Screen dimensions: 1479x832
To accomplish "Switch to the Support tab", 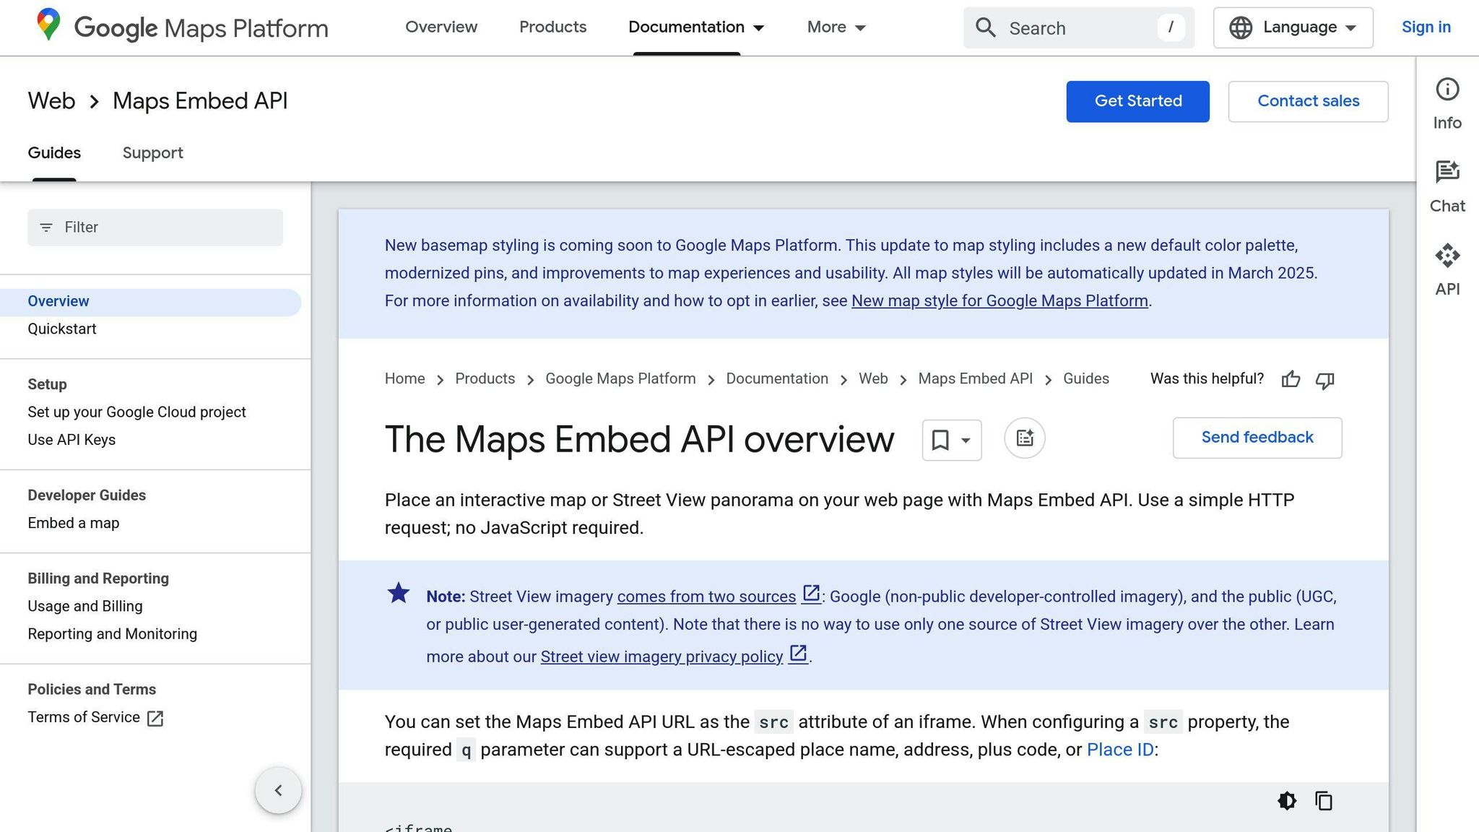I will coord(153,153).
